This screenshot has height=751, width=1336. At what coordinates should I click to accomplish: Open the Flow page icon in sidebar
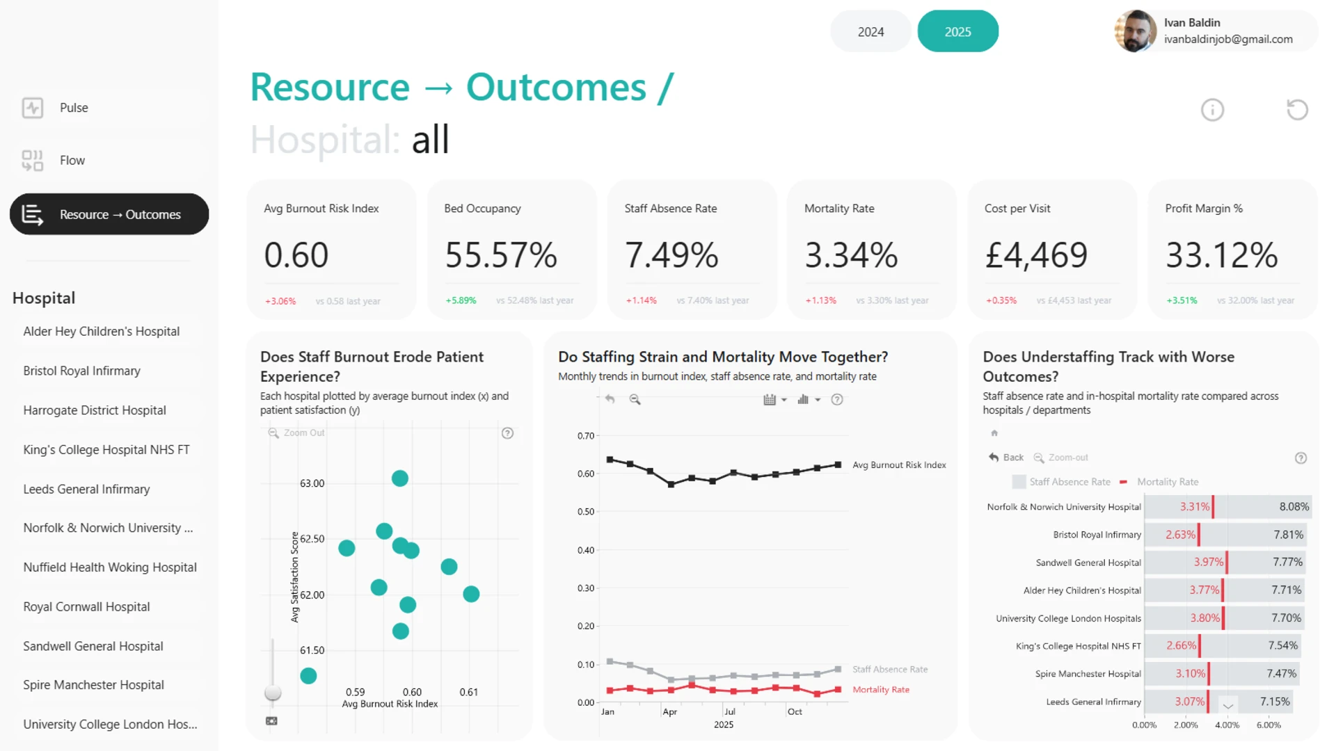click(x=33, y=161)
